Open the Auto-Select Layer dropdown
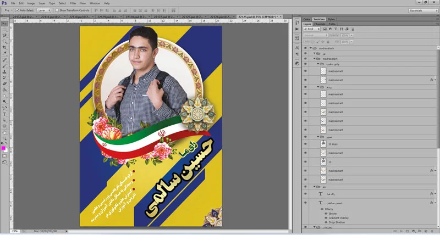The height and width of the screenshot is (235, 440). click(x=44, y=10)
